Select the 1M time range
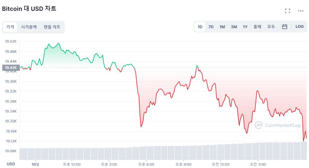309x168 pixels. [222, 27]
